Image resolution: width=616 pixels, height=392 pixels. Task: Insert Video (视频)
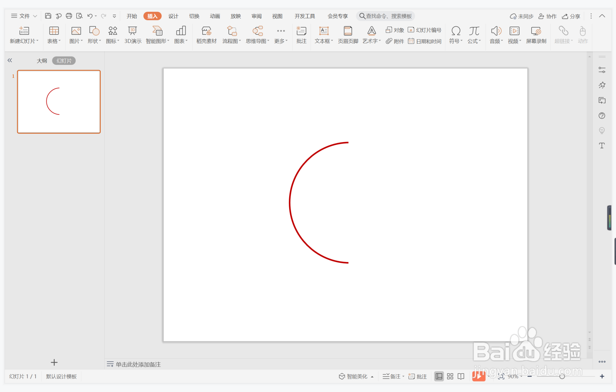click(x=514, y=35)
